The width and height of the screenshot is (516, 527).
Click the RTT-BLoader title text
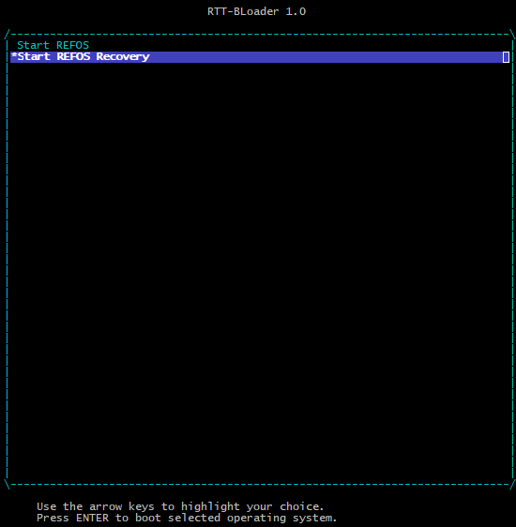click(x=243, y=11)
